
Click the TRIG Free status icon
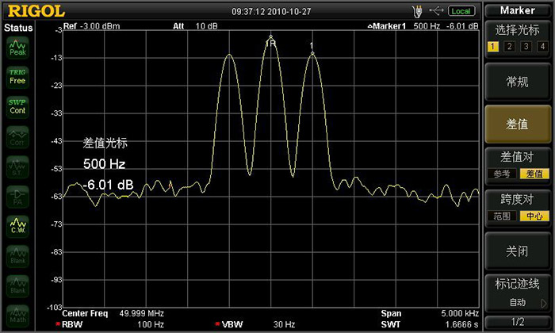tap(17, 76)
